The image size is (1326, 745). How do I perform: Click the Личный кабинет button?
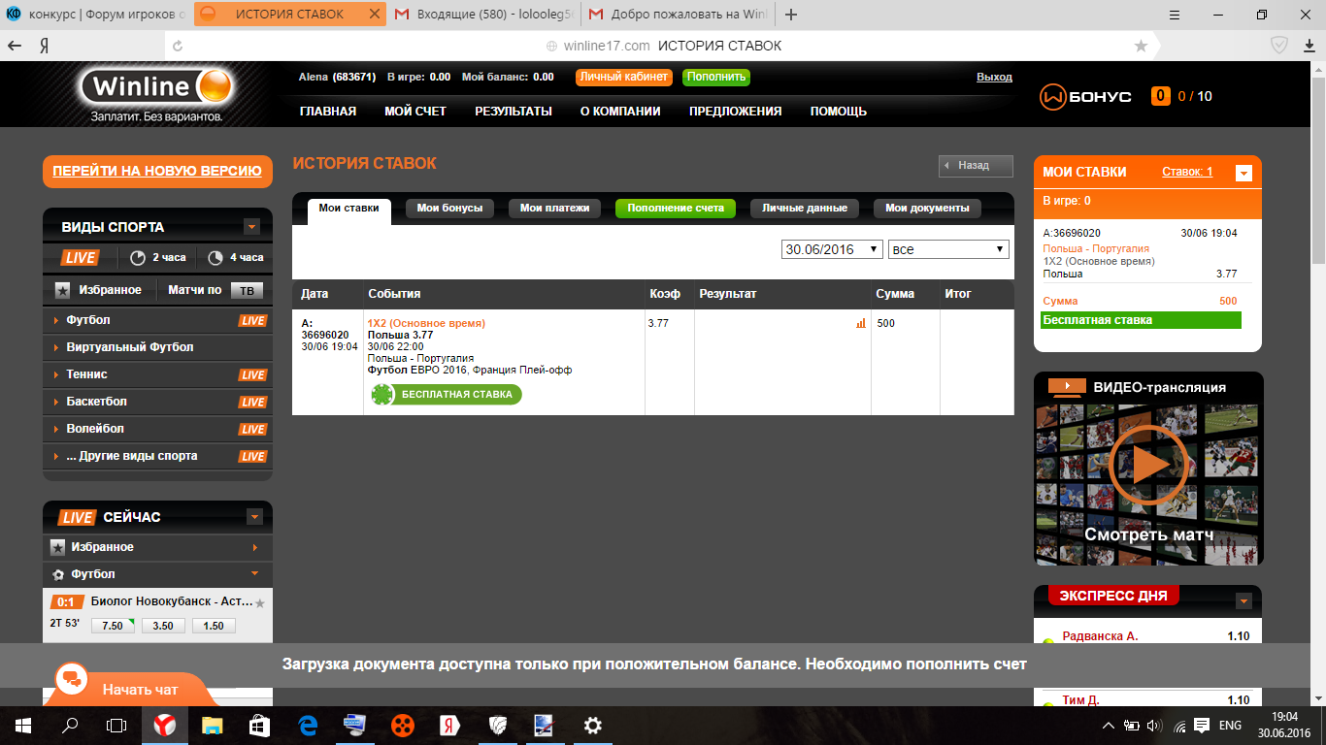(x=623, y=78)
